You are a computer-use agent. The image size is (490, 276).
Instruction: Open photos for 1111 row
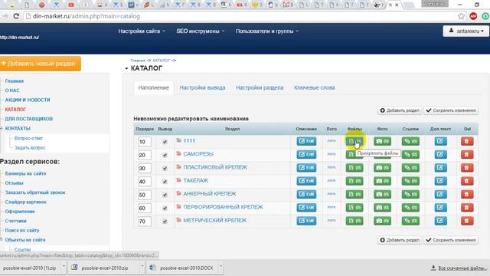(382, 141)
